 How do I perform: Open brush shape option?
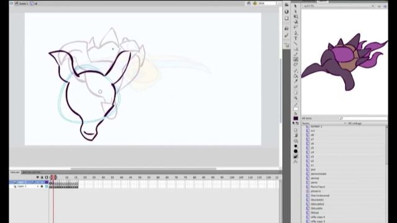pos(296,151)
